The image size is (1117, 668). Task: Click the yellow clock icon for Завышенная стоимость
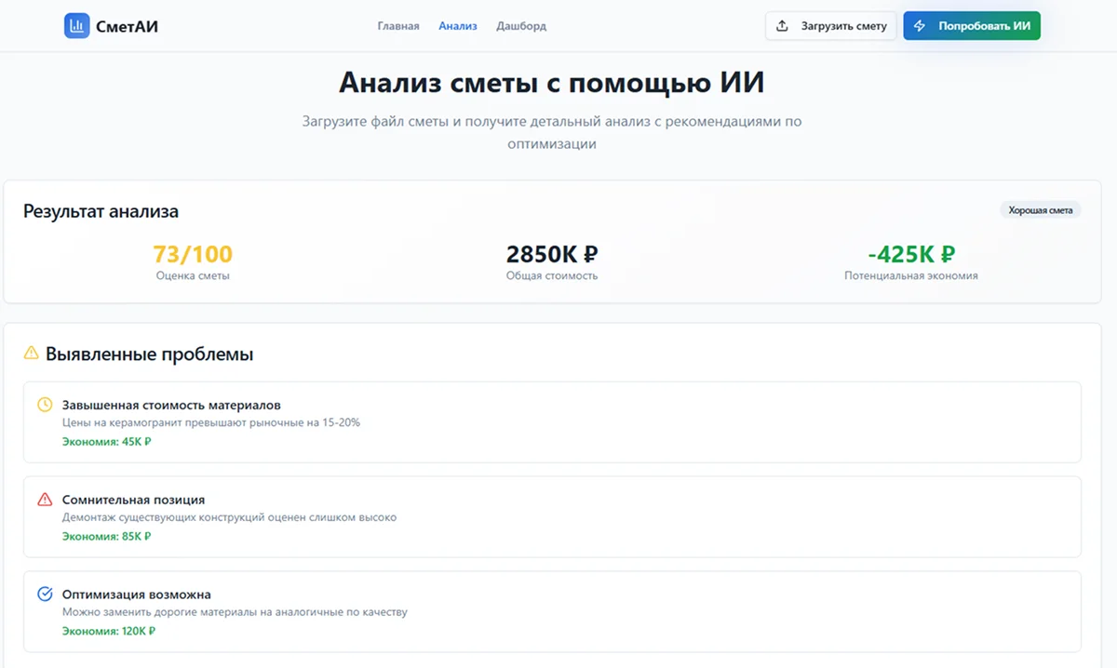[45, 405]
